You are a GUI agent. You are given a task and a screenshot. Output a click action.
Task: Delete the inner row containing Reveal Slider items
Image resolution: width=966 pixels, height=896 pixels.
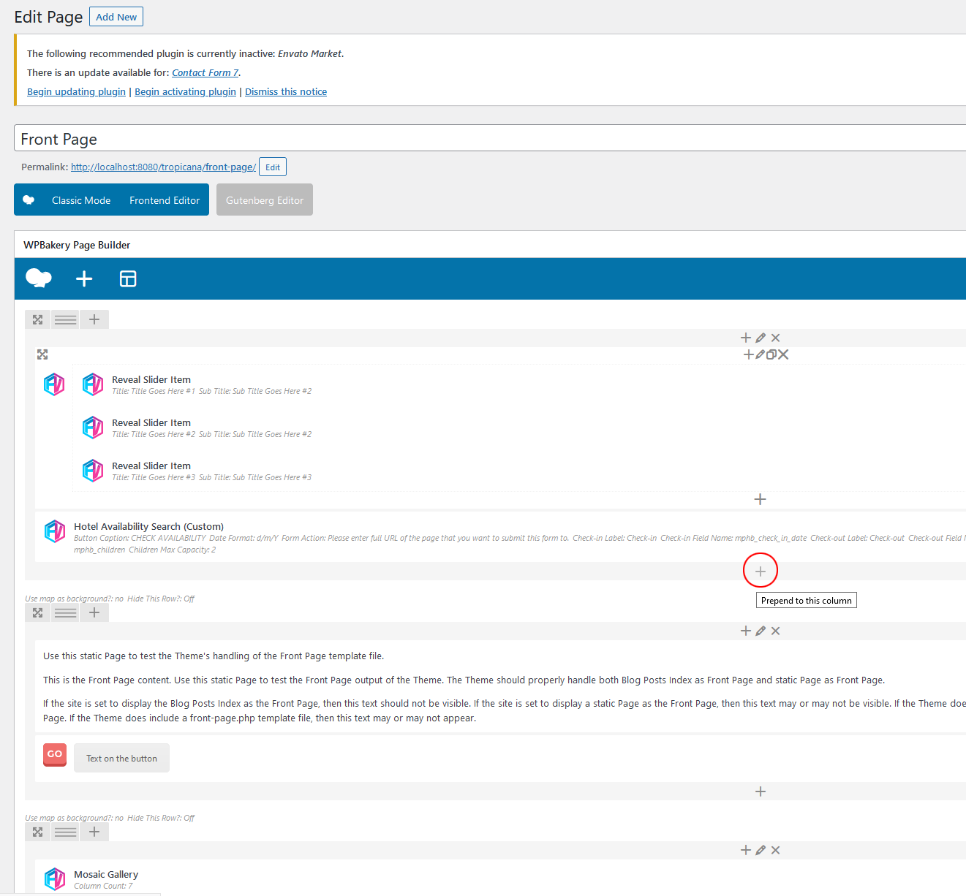click(x=784, y=354)
